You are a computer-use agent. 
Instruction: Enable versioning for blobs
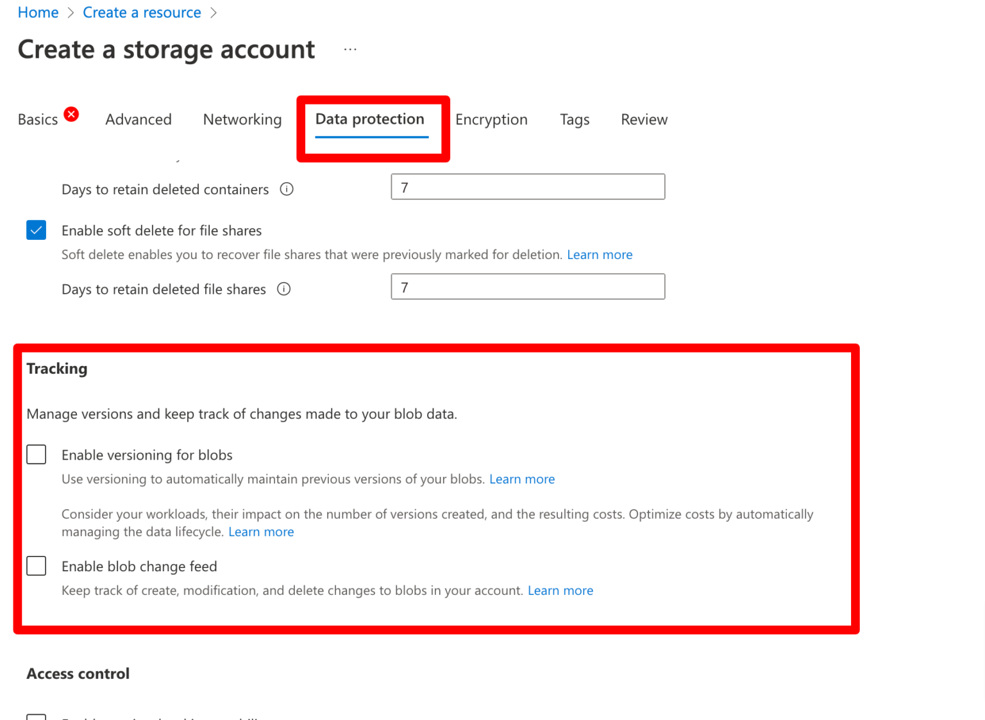pos(36,454)
